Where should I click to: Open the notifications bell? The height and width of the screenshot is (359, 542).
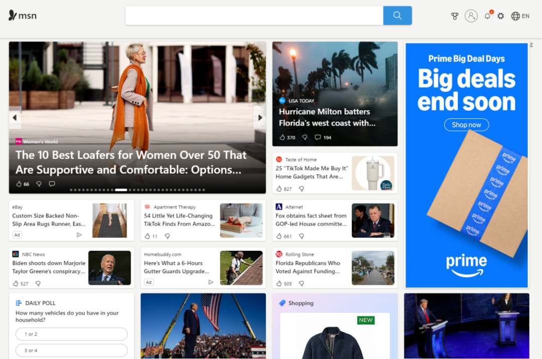487,16
